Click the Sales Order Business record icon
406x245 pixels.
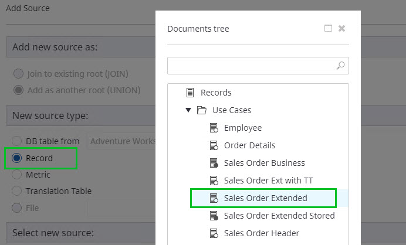pos(214,163)
